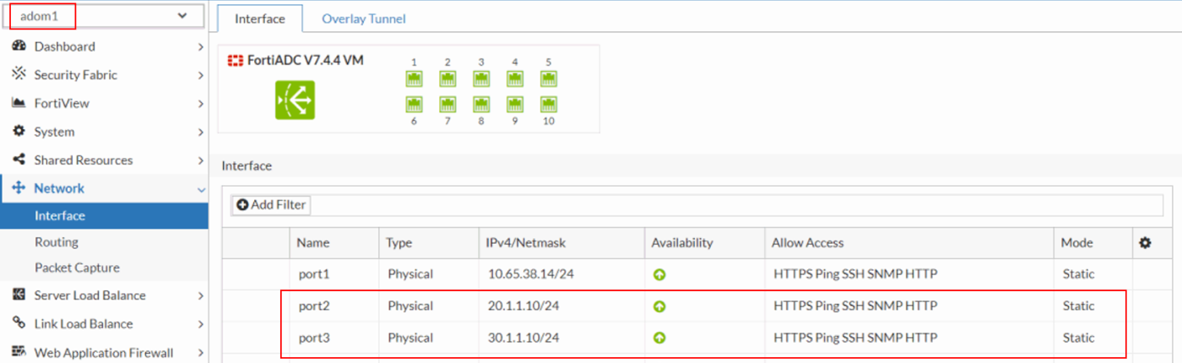Screen dimensions: 1182x363
Task: Open the Routing submenu item
Action: coord(57,241)
